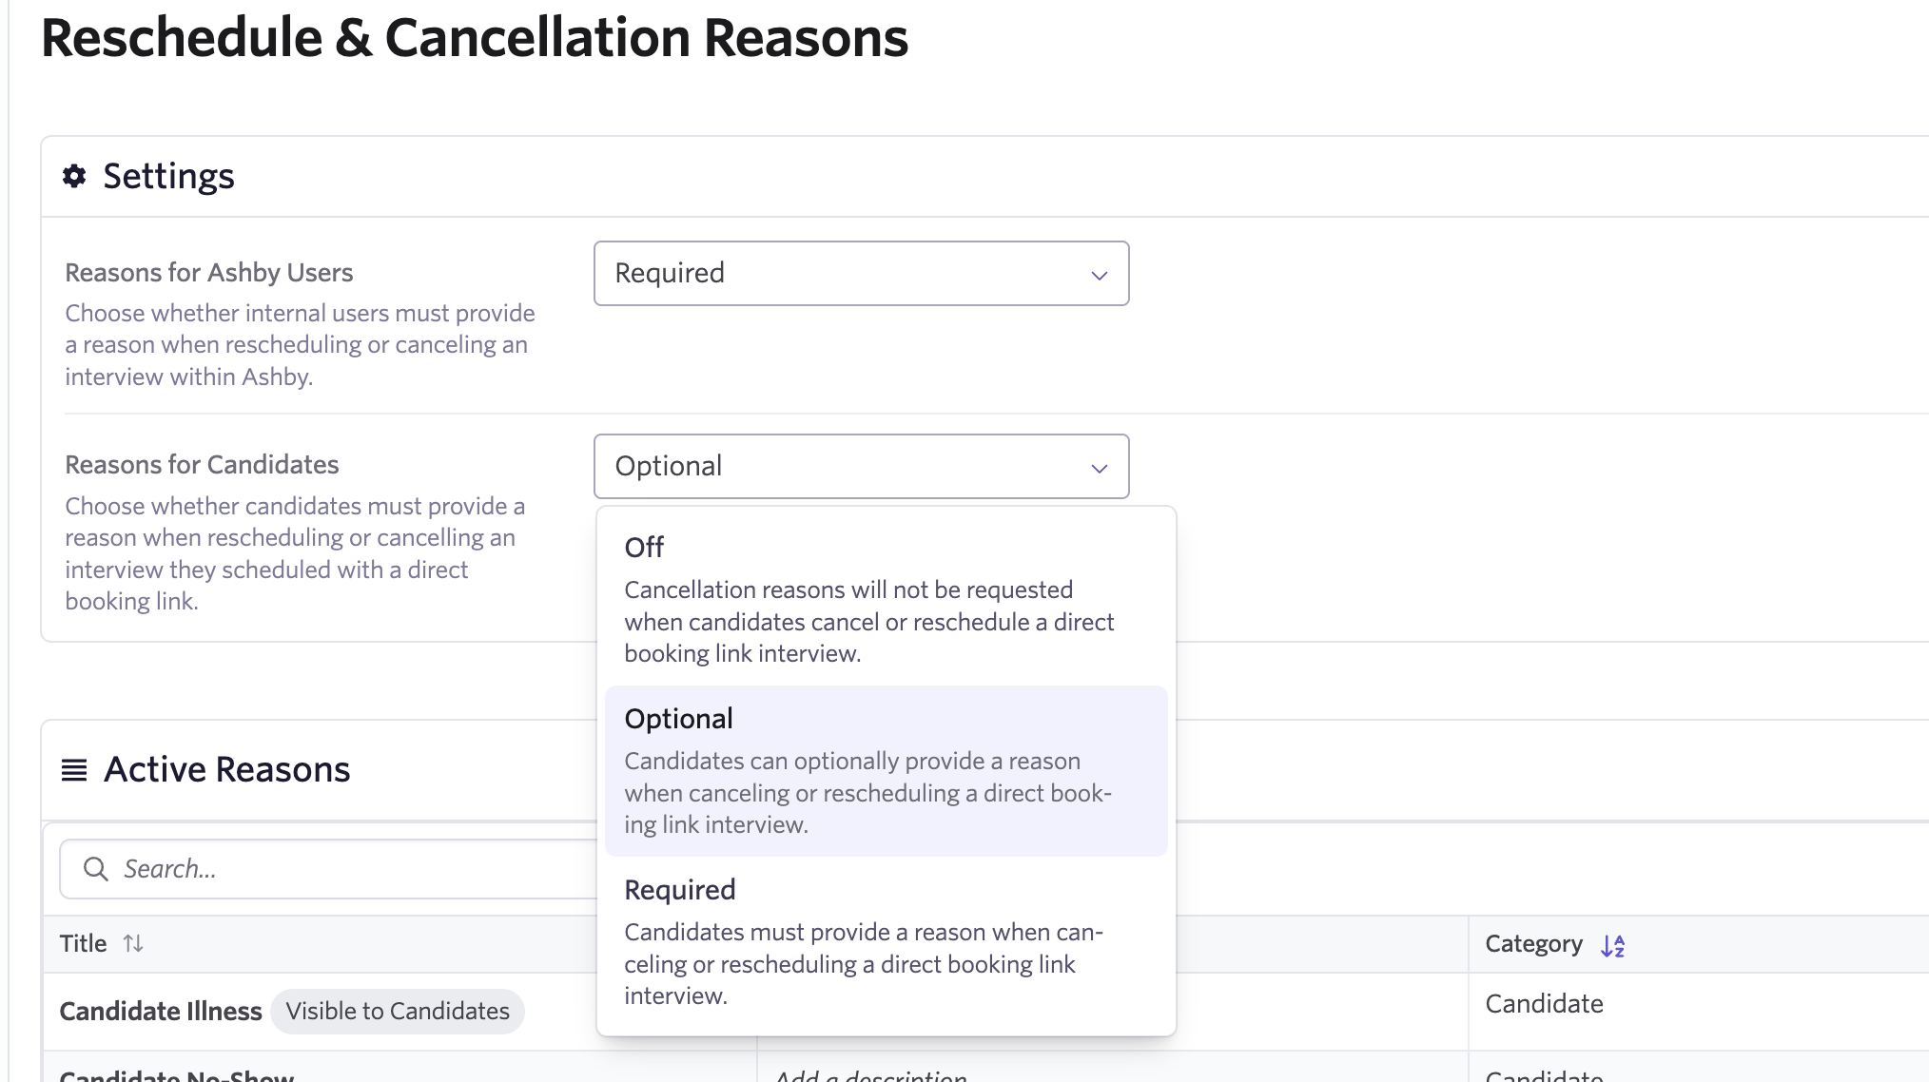The height and width of the screenshot is (1082, 1929).
Task: Click the Active Reasons list icon
Action: pyautogui.click(x=74, y=769)
